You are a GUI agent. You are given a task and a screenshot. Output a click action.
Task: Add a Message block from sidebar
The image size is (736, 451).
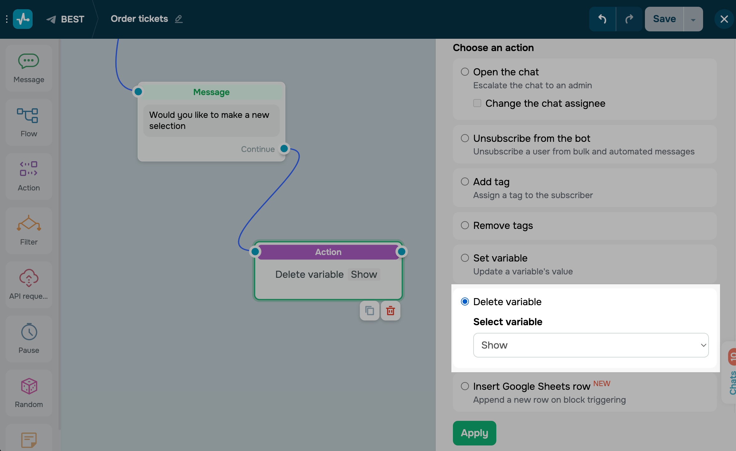pos(29,68)
